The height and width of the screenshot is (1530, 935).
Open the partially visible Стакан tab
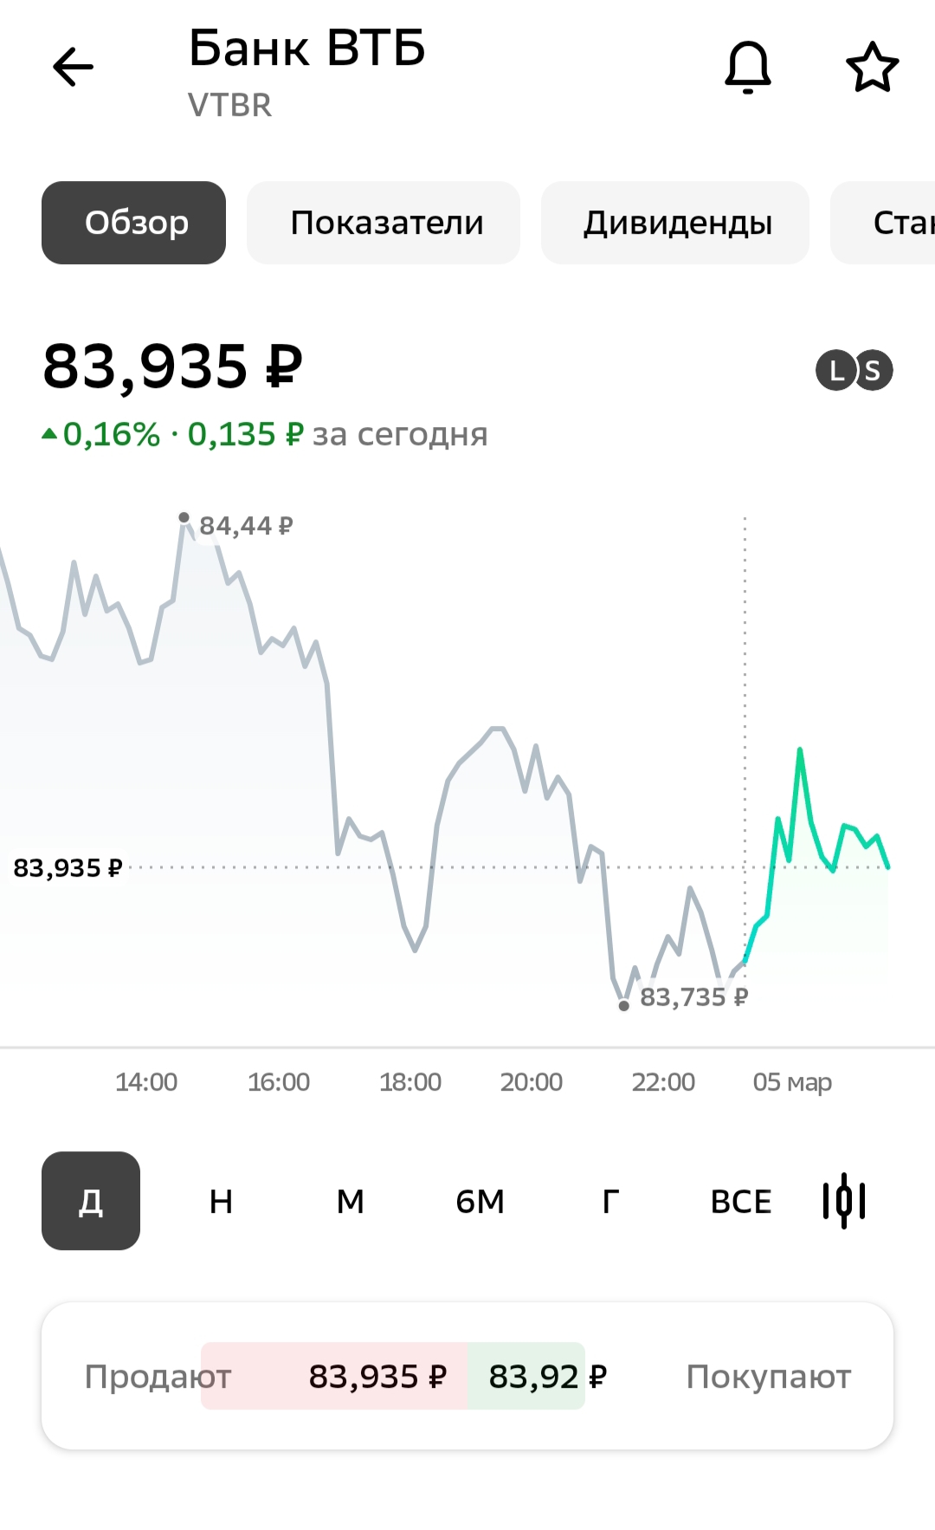(x=892, y=223)
